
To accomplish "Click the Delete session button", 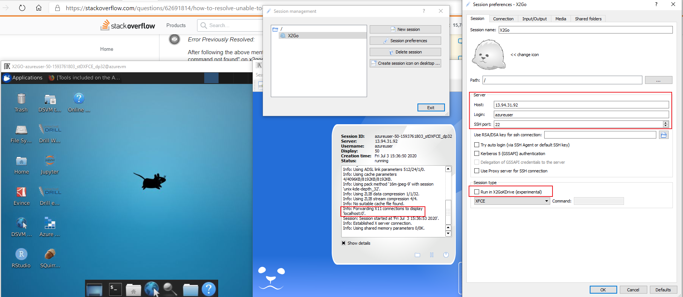I will click(405, 52).
